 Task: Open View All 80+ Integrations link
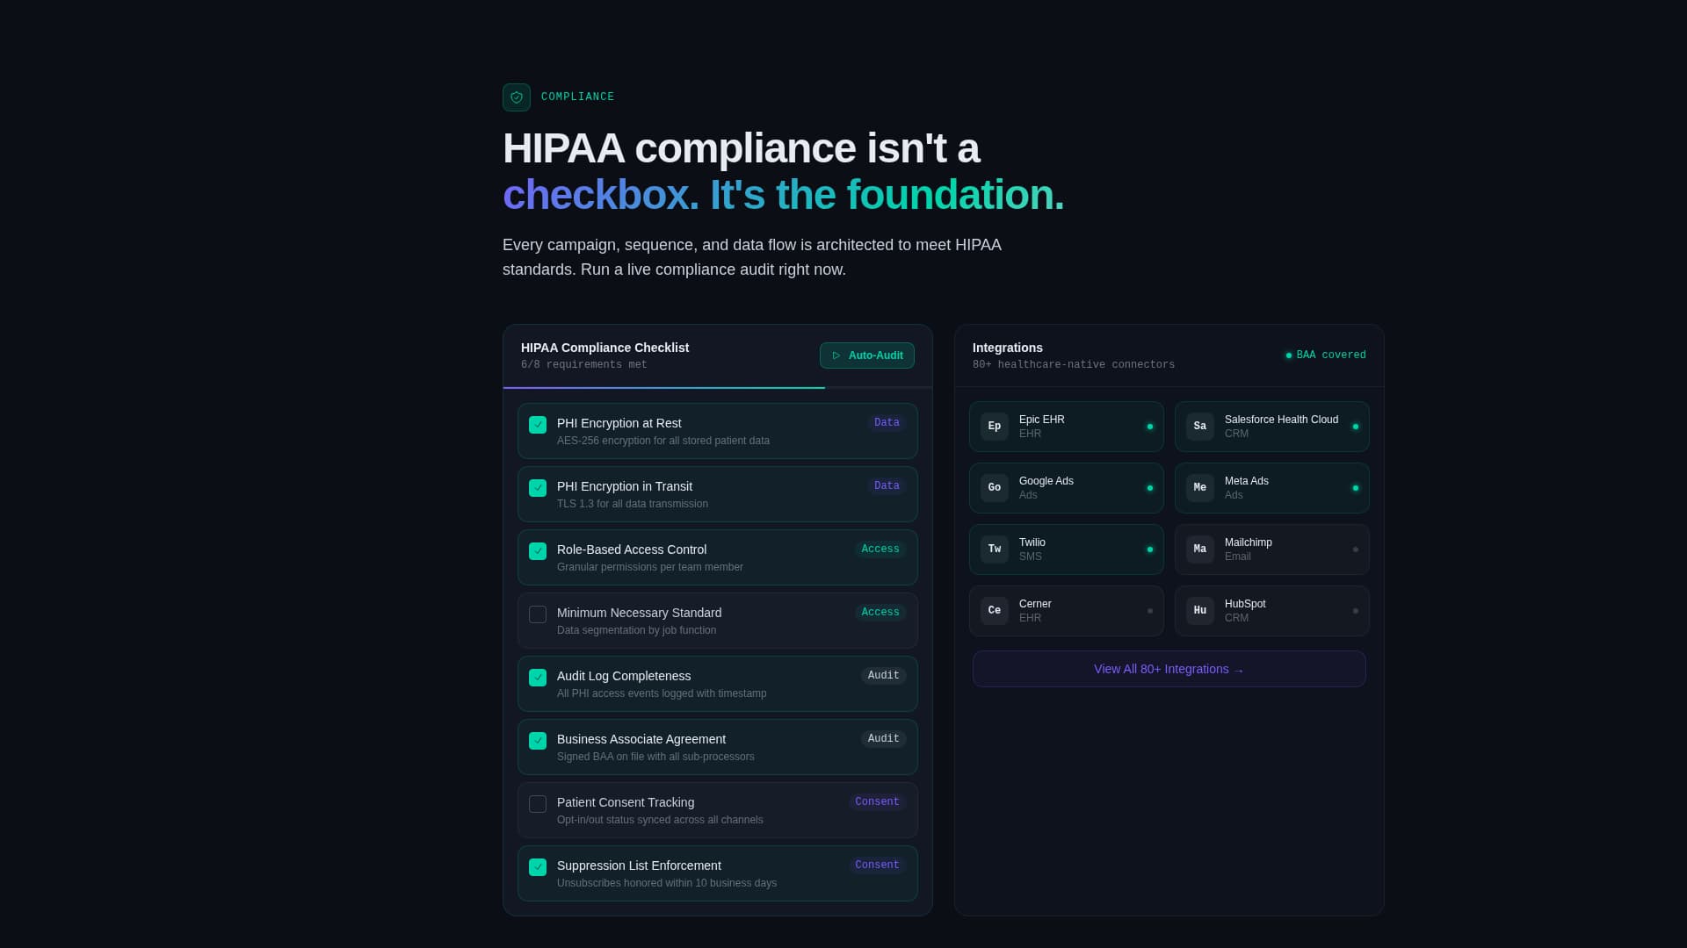[1169, 669]
